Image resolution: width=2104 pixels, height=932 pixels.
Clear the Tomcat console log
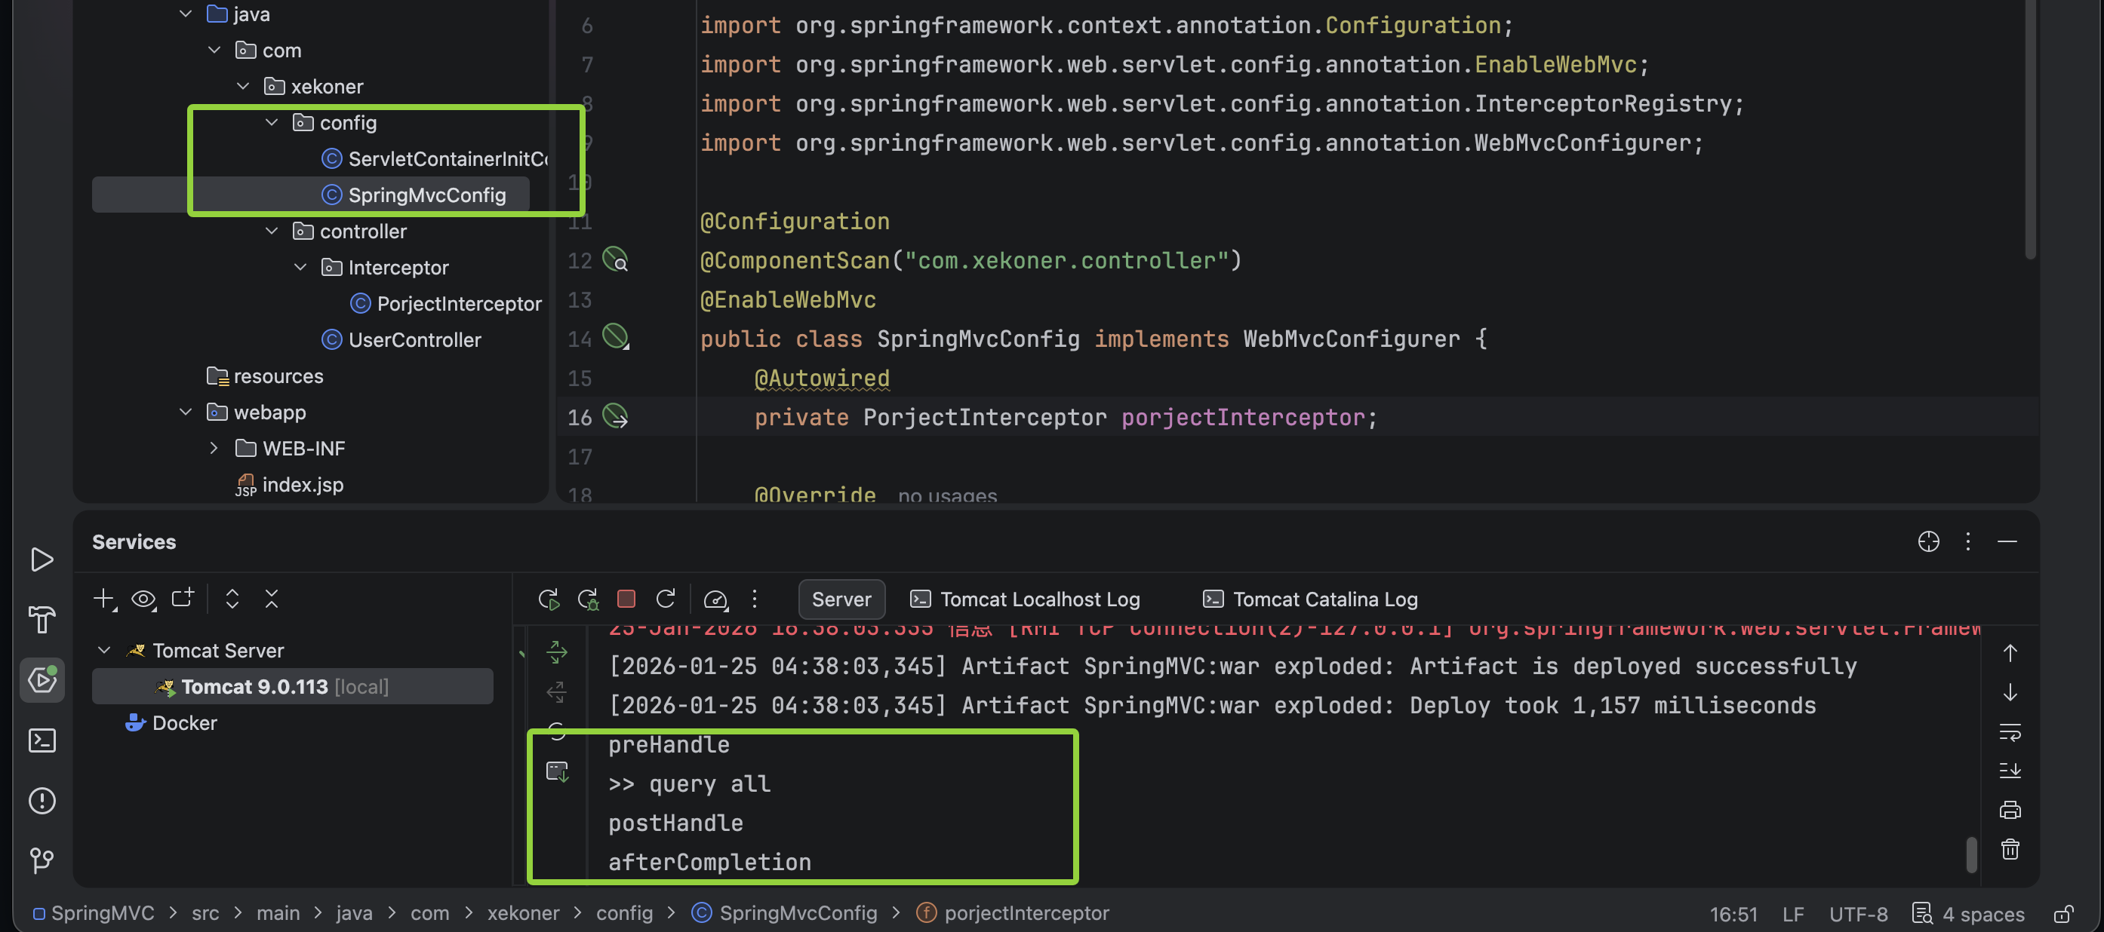[2010, 850]
